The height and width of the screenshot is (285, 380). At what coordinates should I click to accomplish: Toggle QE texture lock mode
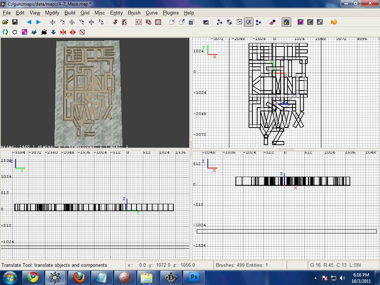point(248,22)
